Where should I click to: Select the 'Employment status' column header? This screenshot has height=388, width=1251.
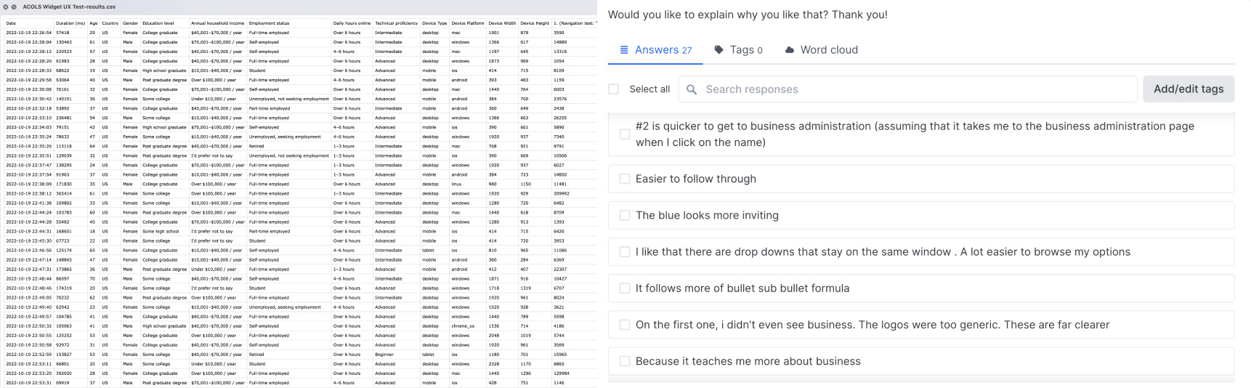pyautogui.click(x=269, y=23)
